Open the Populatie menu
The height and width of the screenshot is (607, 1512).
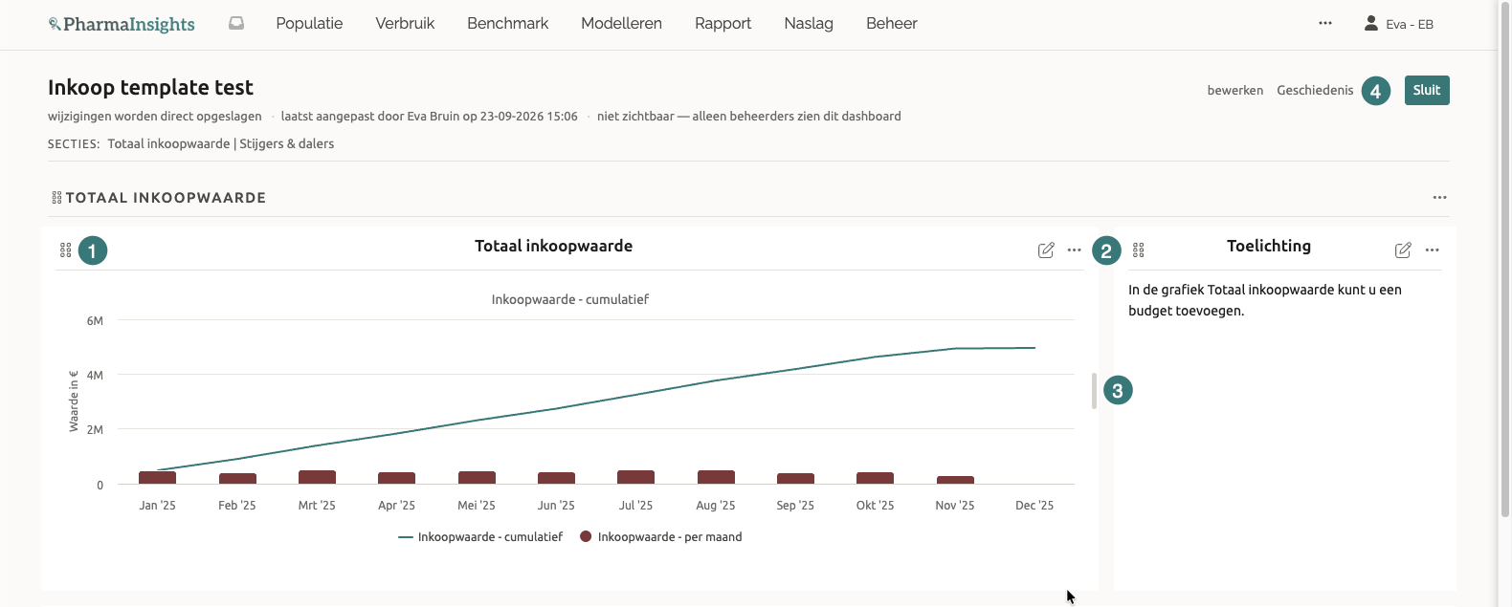(x=309, y=23)
